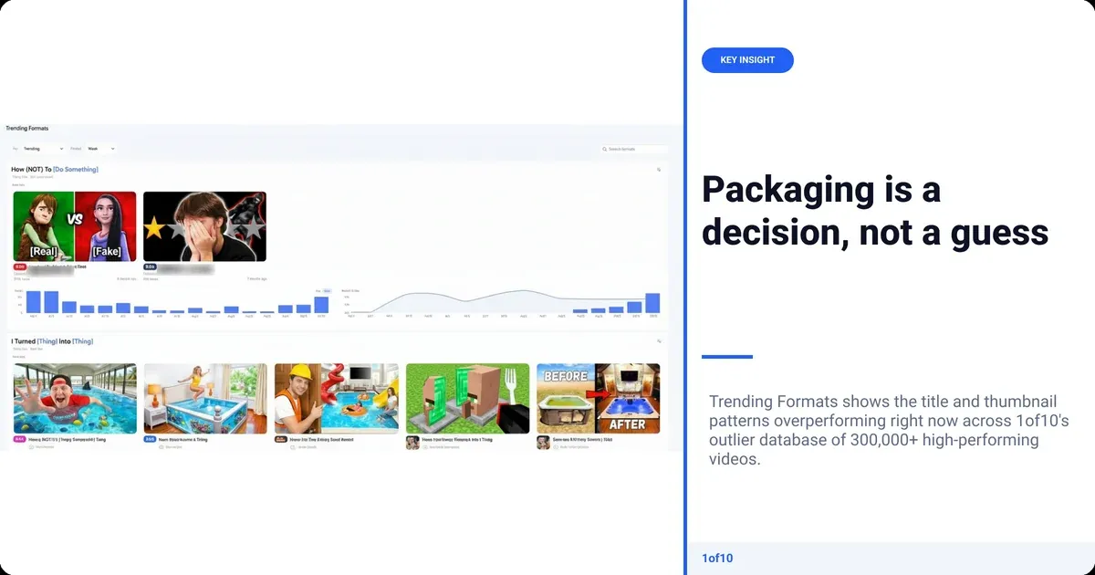This screenshot has height=575, width=1095.
Task: Click the red outlier score badge under Real vs Fake
Action: 20,267
